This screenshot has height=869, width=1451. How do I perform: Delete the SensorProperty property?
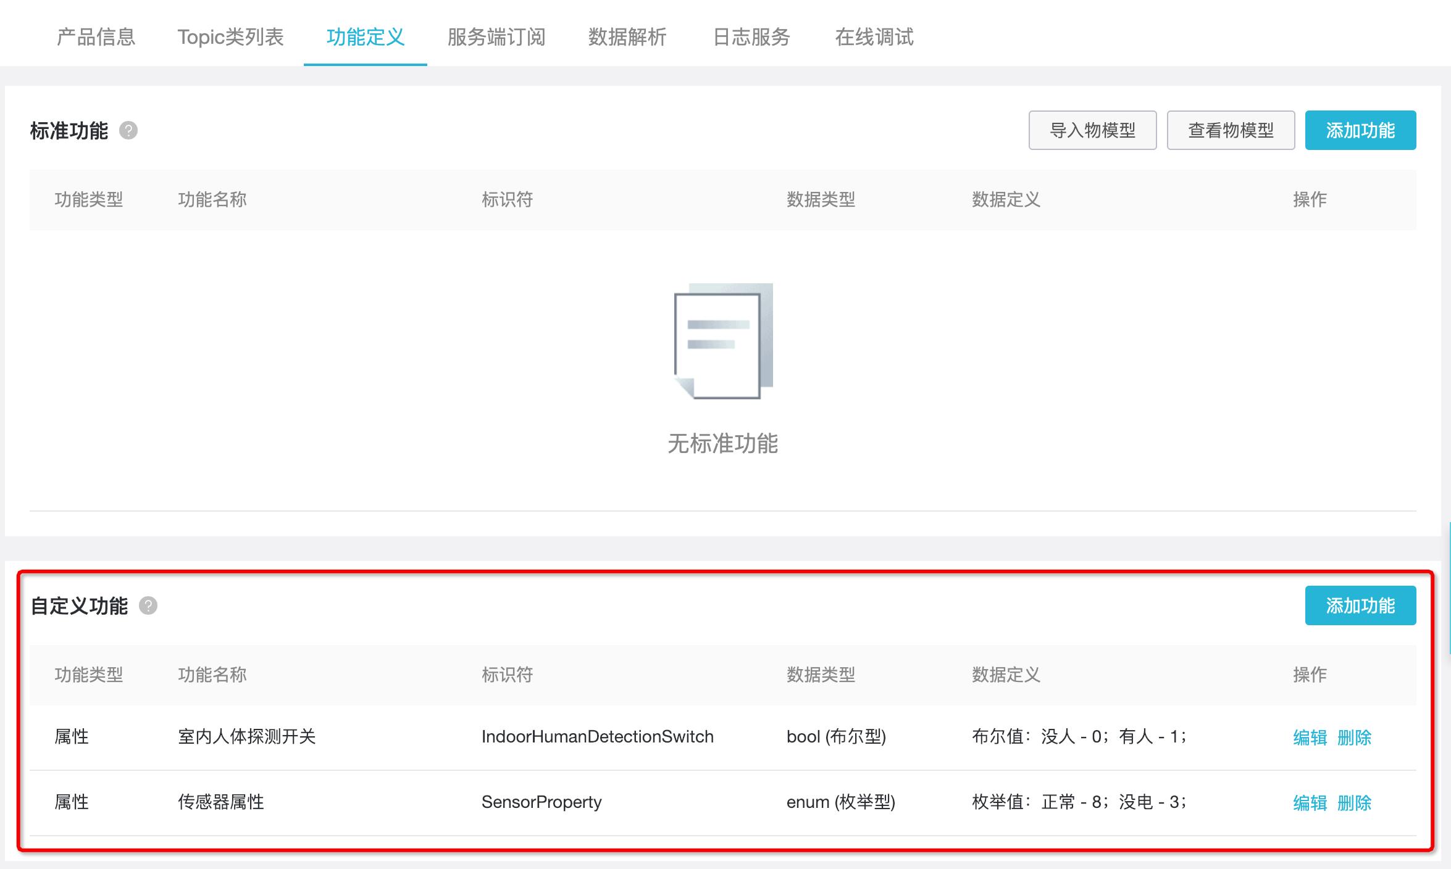(x=1357, y=803)
